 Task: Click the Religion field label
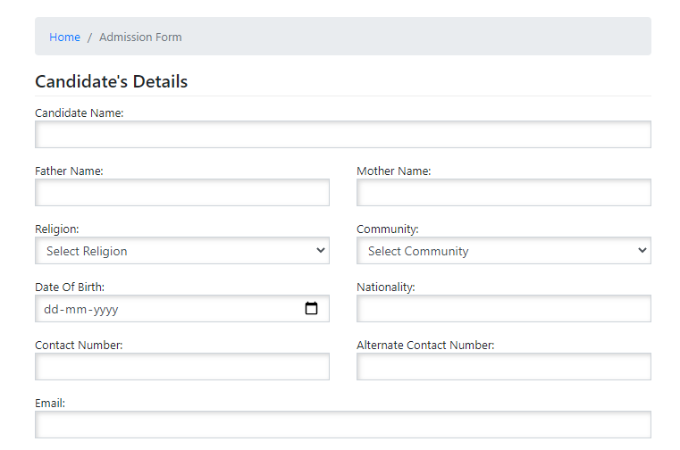(x=56, y=229)
